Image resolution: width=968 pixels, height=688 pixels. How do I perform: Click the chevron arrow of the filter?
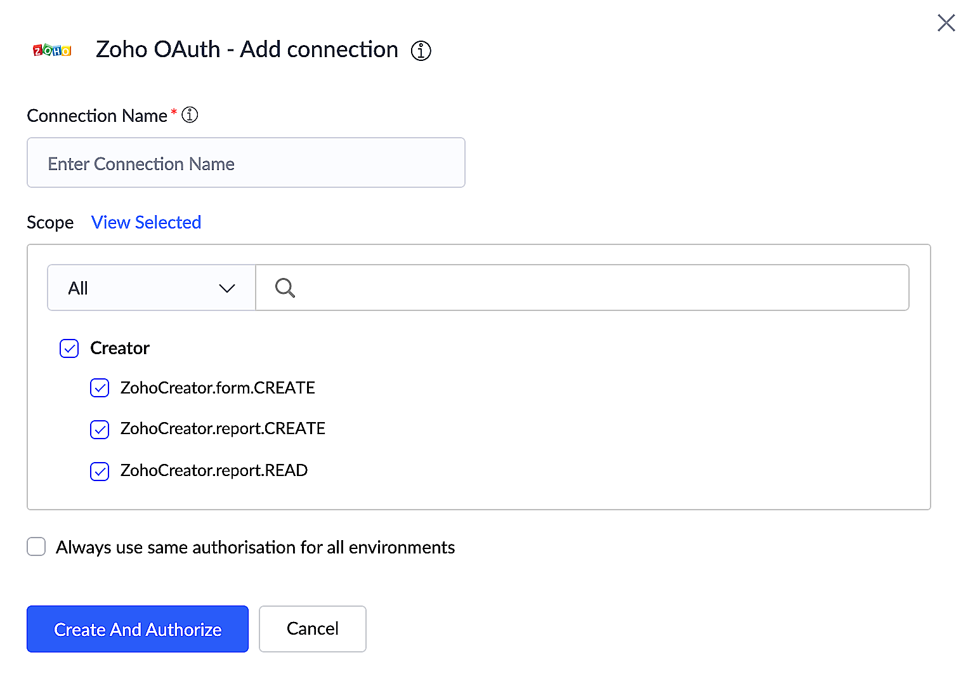point(226,288)
